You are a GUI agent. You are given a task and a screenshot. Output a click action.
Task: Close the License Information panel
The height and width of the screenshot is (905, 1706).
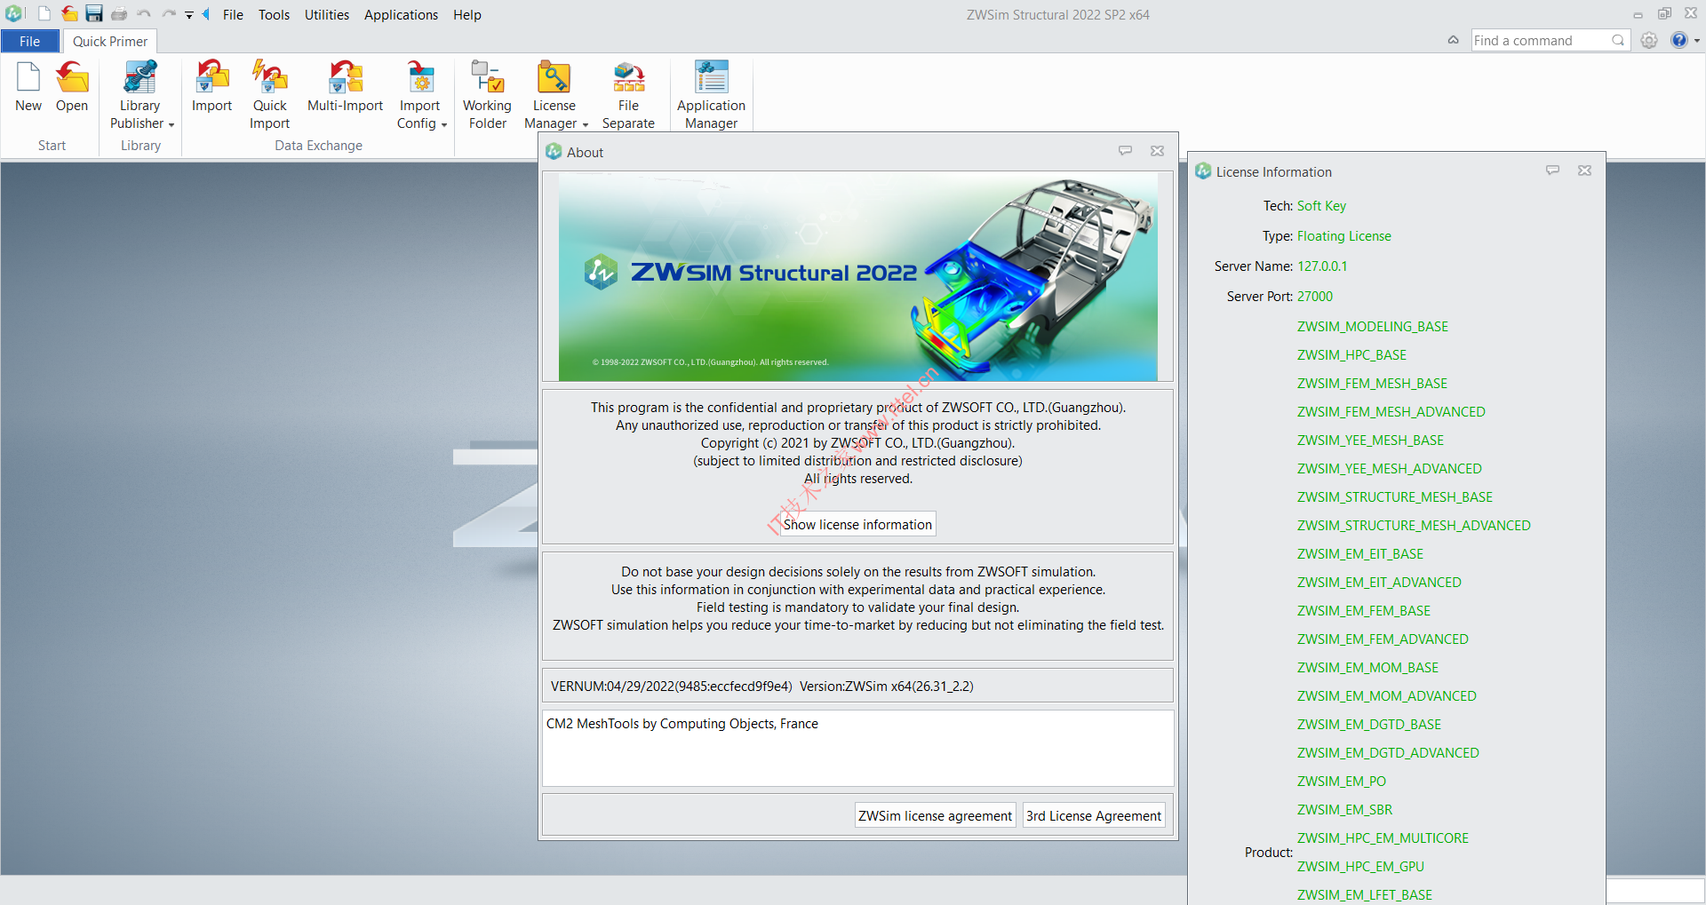1584,171
